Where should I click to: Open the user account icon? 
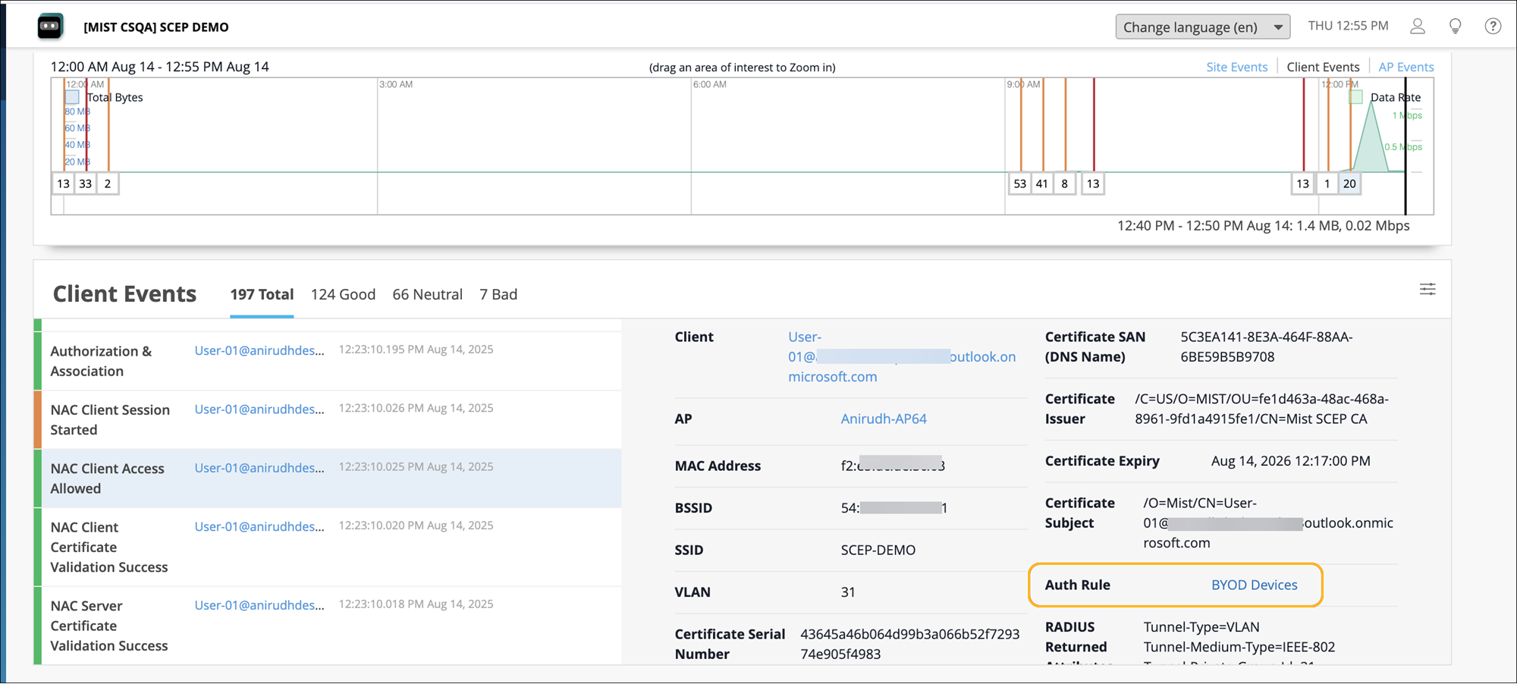pos(1417,27)
